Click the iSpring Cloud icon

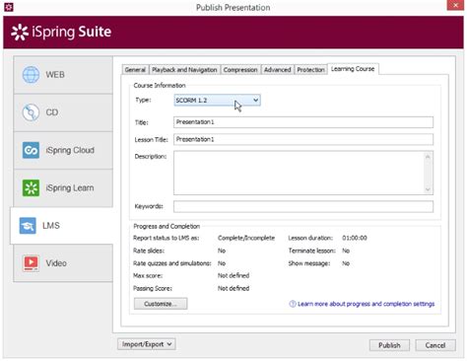pyautogui.click(x=31, y=150)
